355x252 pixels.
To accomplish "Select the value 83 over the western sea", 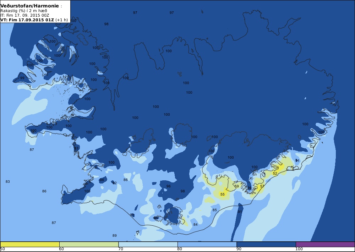I will point(8,182).
